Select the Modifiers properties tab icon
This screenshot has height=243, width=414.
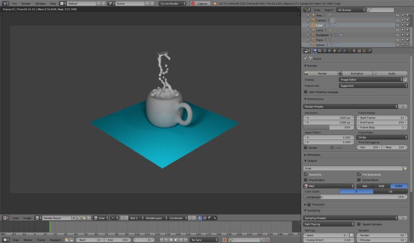click(x=345, y=51)
